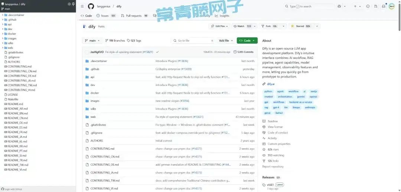Click the fork icon beside 12k forks
Image resolution: width=401 pixels, height=192 pixels.
264,161
